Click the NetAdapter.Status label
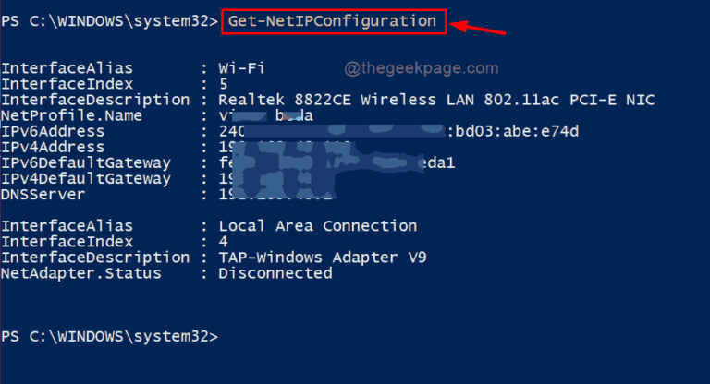This screenshot has height=384, width=710. tap(81, 273)
